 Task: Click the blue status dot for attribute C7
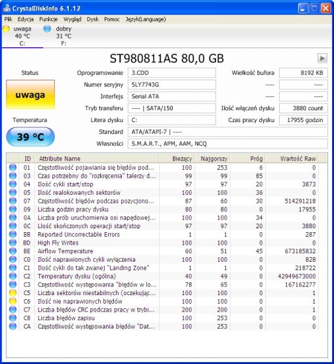pos(12,310)
